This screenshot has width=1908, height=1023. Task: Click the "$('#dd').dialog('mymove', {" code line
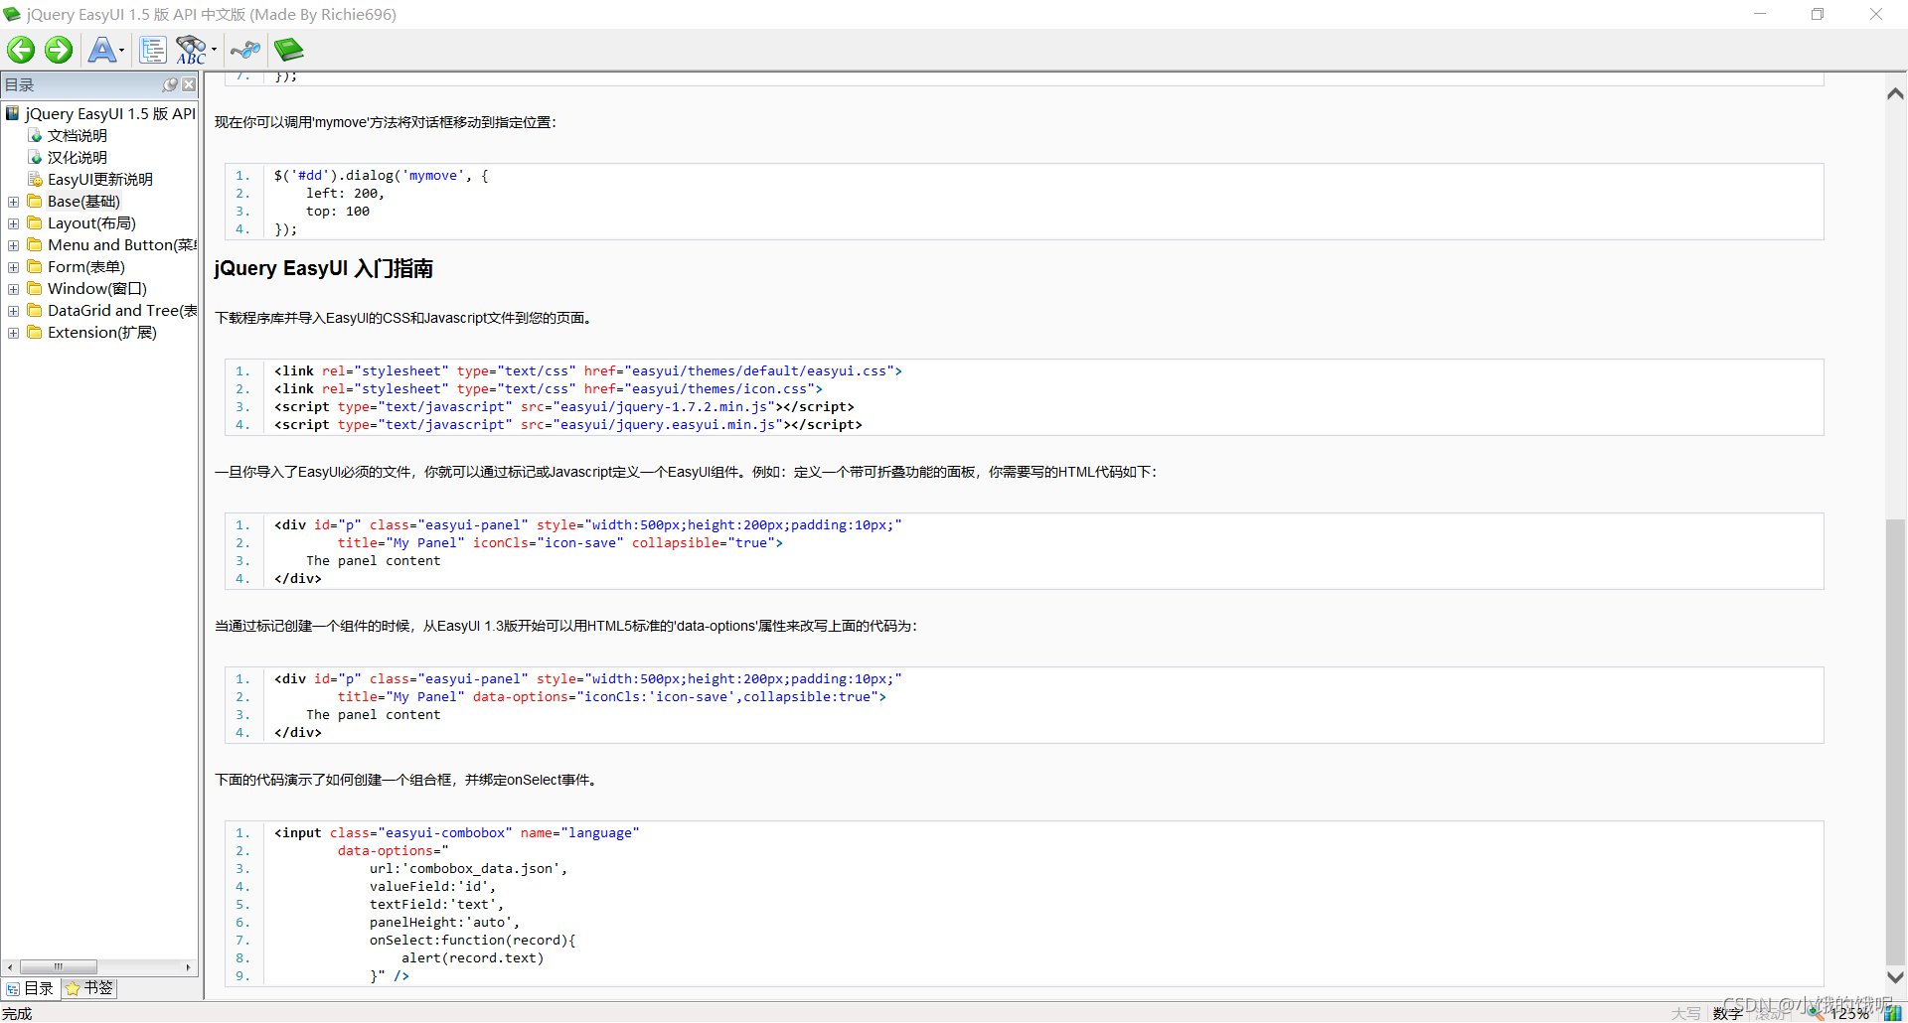382,176
